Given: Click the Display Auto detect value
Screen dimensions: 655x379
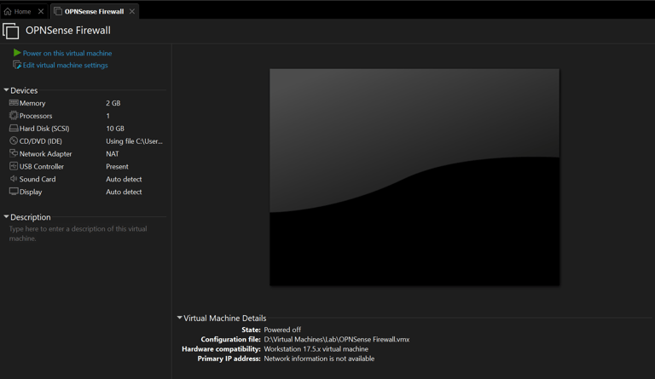Looking at the screenshot, I should 124,192.
